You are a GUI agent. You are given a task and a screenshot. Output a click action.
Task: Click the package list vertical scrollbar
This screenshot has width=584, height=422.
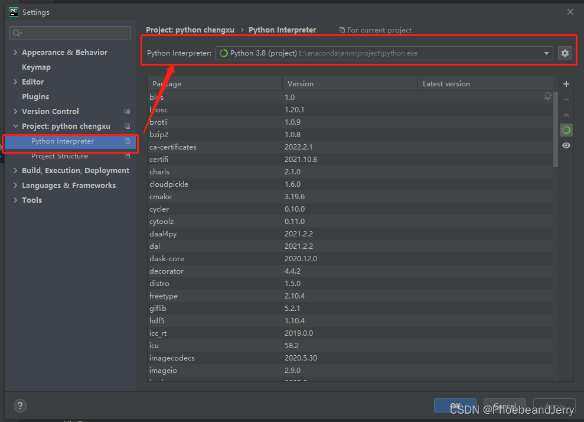coord(555,129)
